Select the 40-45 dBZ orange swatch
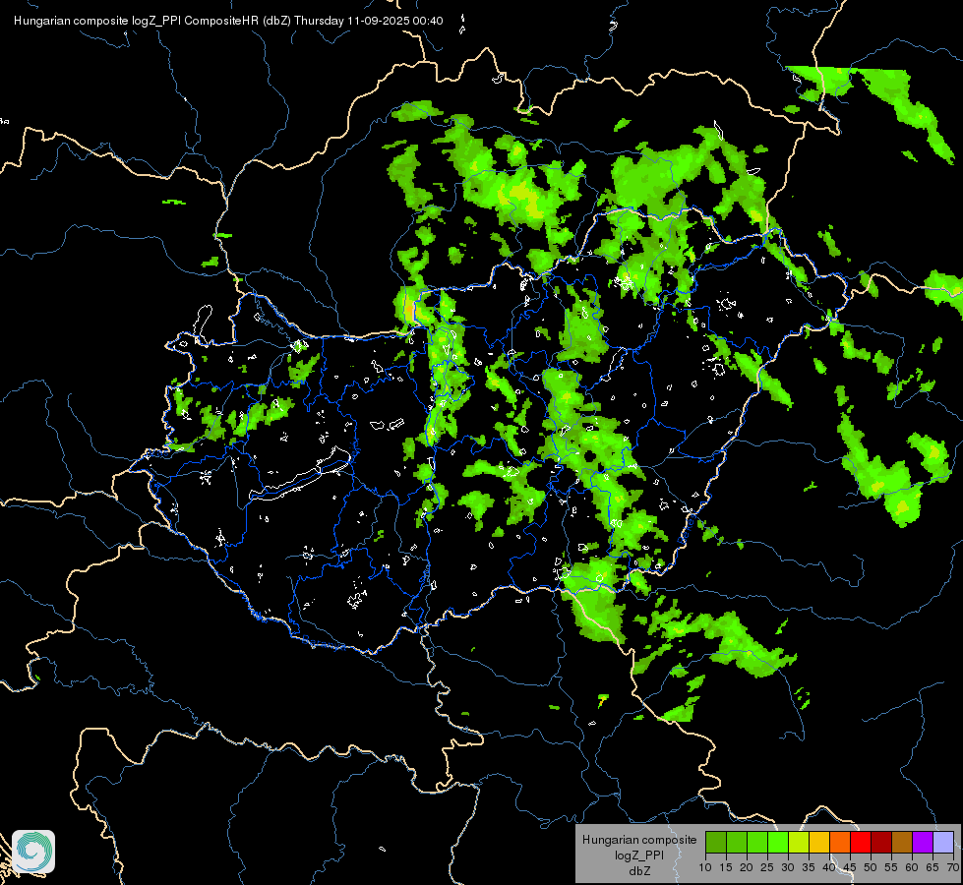This screenshot has height=885, width=963. [840, 842]
